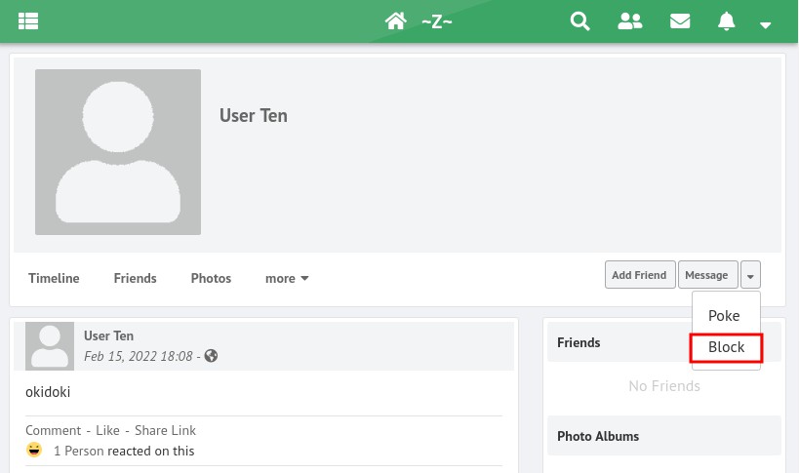Click the Share Link link
Image resolution: width=799 pixels, height=473 pixels.
(165, 430)
